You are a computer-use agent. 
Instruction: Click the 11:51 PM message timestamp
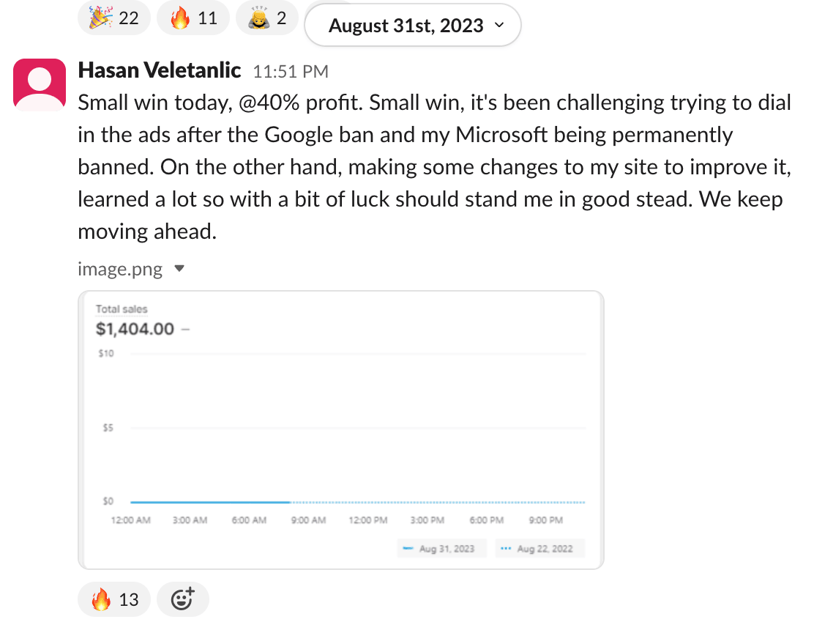click(x=291, y=72)
